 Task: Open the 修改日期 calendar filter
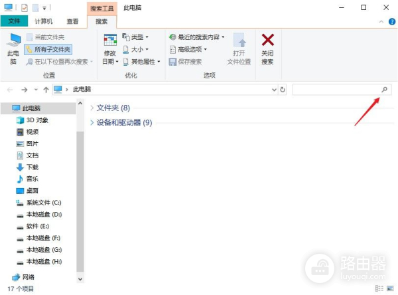(110, 49)
